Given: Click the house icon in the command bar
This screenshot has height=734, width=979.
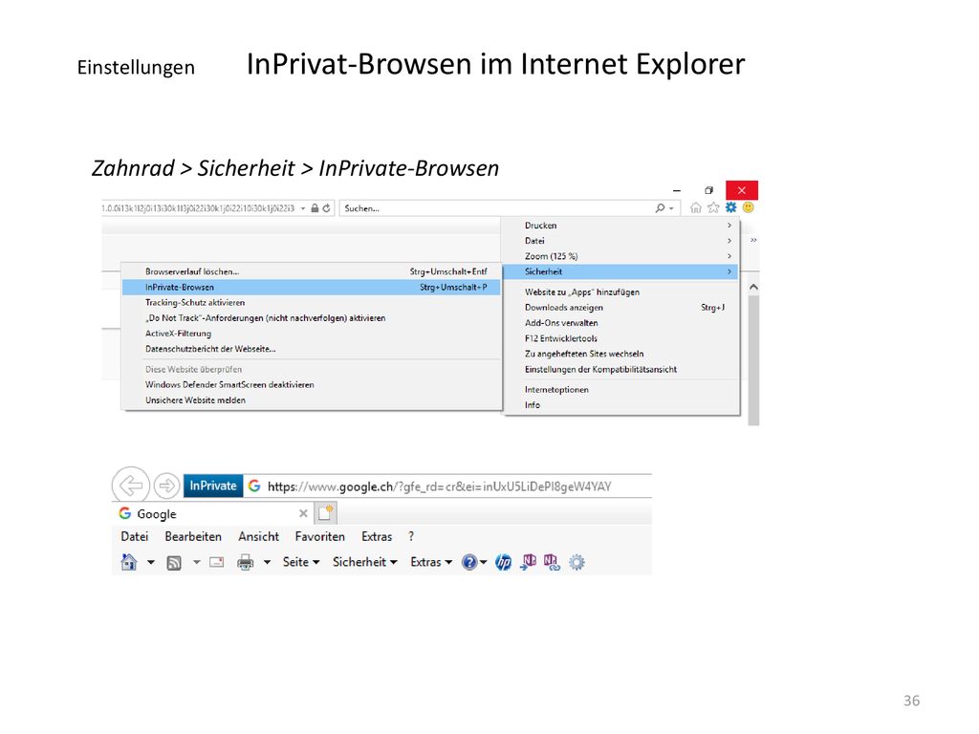Looking at the screenshot, I should click(x=129, y=562).
